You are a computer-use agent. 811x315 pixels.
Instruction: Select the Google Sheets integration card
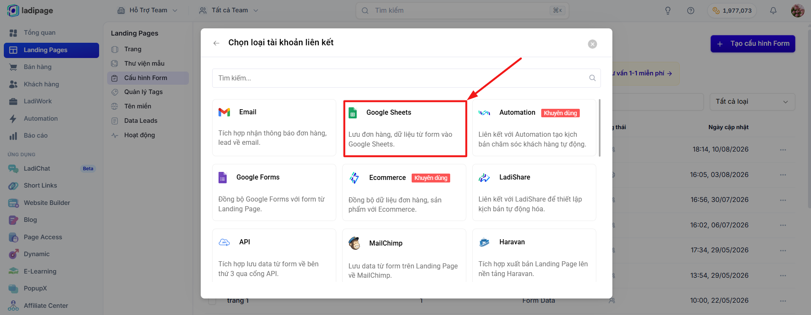coord(404,128)
